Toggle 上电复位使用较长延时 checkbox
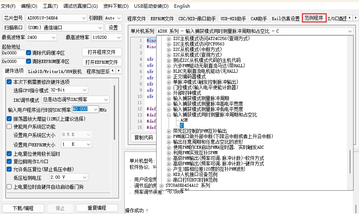 (x=9, y=153)
